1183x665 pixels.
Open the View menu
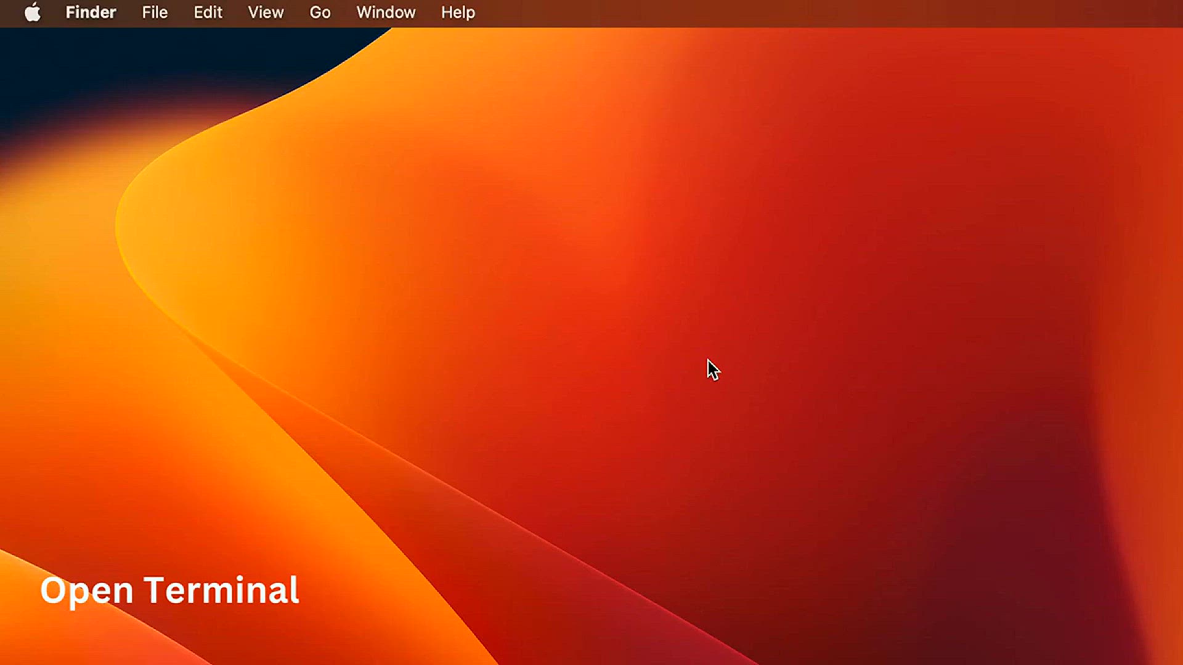click(266, 12)
